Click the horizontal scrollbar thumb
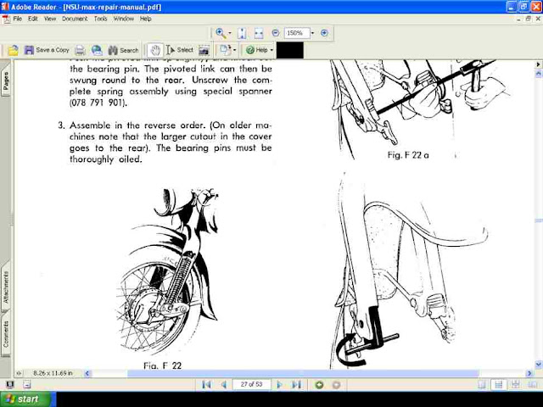The image size is (543, 407). coord(303,373)
